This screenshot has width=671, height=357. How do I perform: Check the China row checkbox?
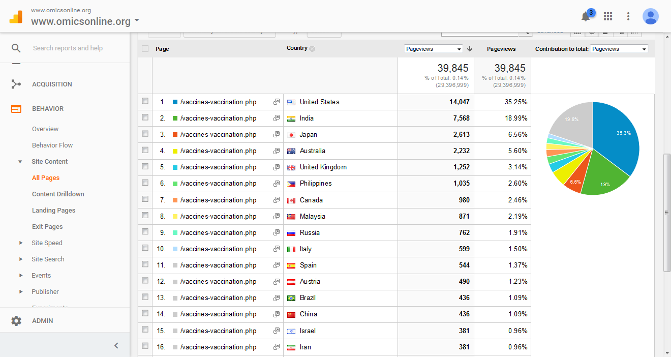[145, 313]
